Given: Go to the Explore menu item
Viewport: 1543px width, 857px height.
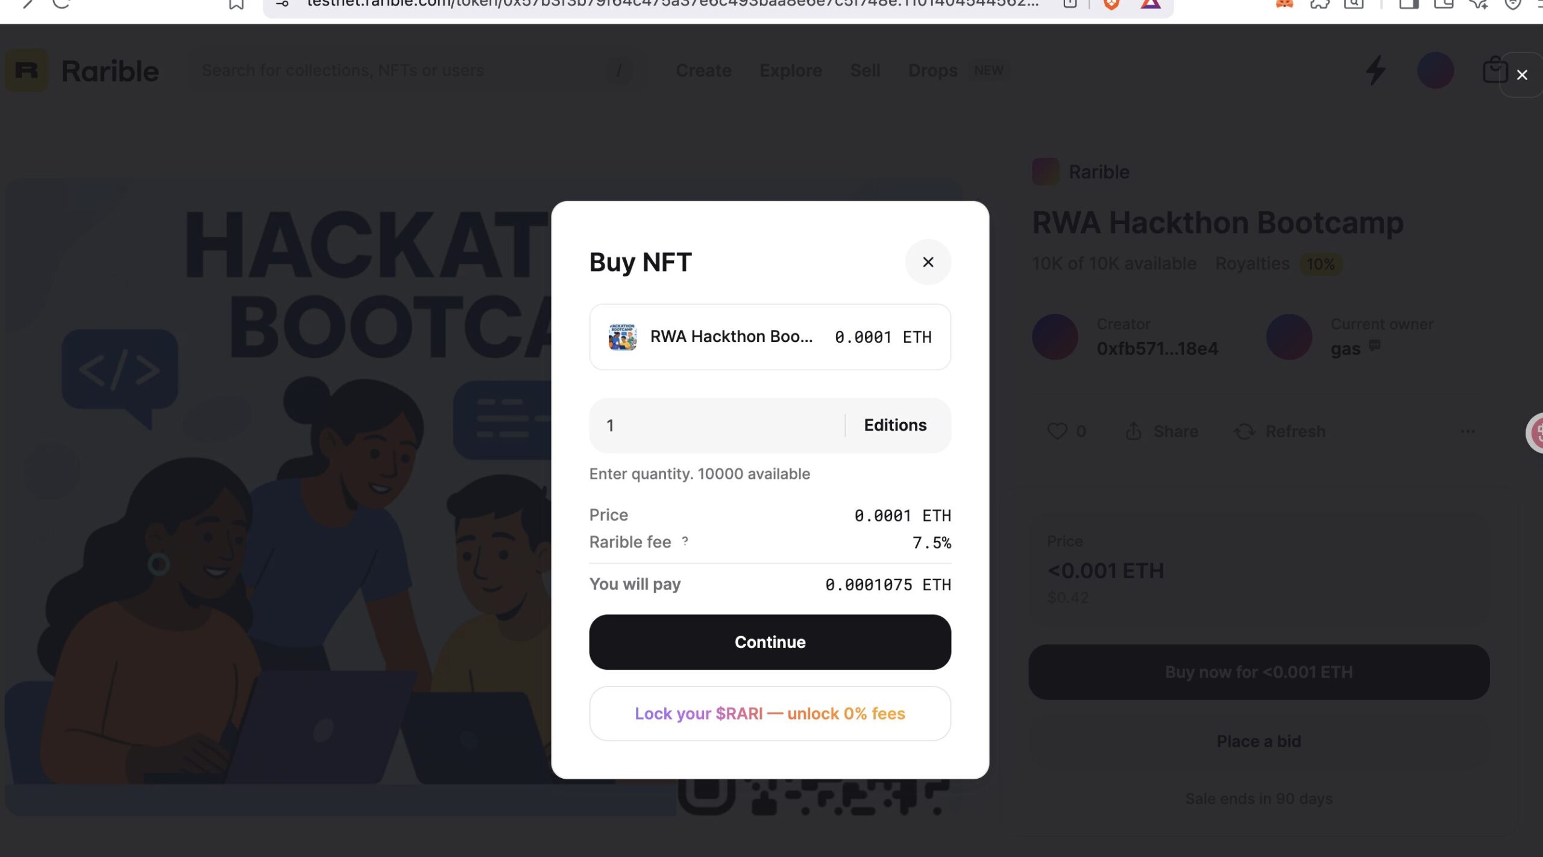Looking at the screenshot, I should [790, 70].
